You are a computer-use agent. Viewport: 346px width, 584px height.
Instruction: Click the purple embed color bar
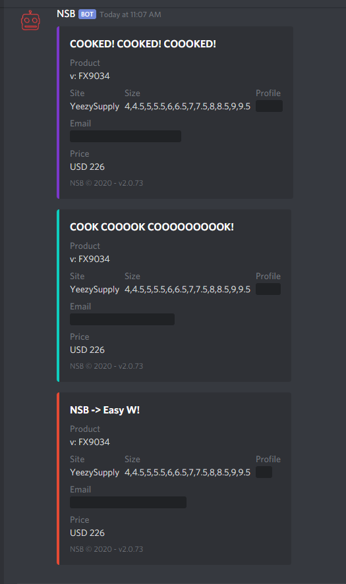pos(58,113)
